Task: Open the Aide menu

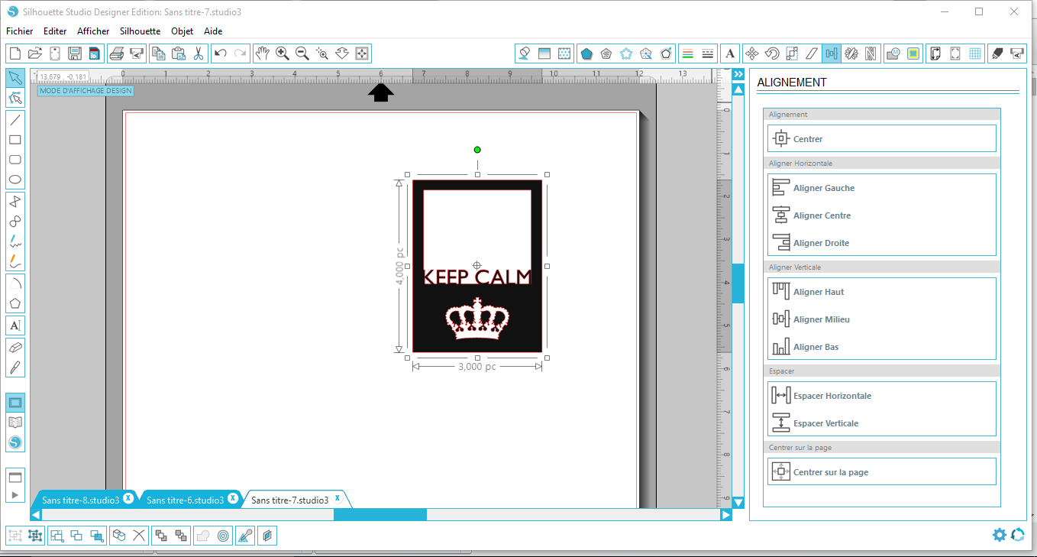Action: [x=213, y=31]
